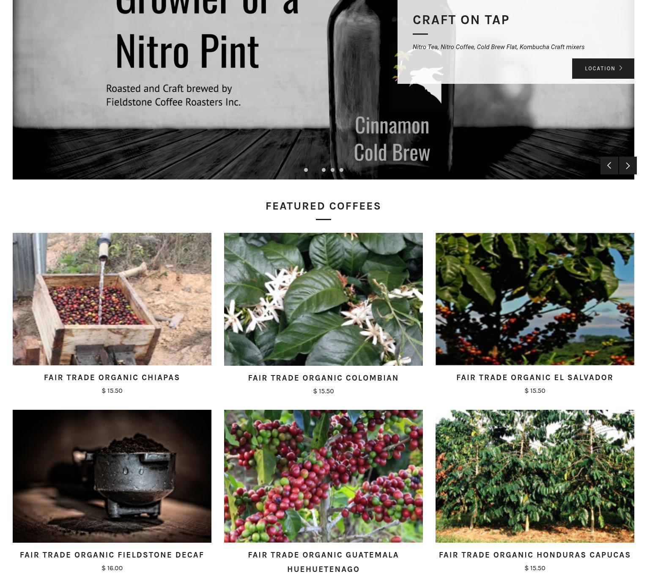Click Fair Trade Organic Colombian title link

323,378
